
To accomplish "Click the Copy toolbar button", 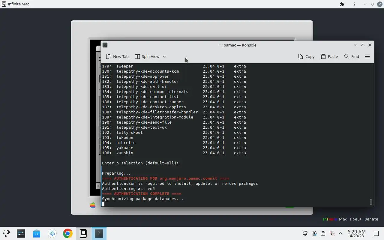I will click(306, 56).
